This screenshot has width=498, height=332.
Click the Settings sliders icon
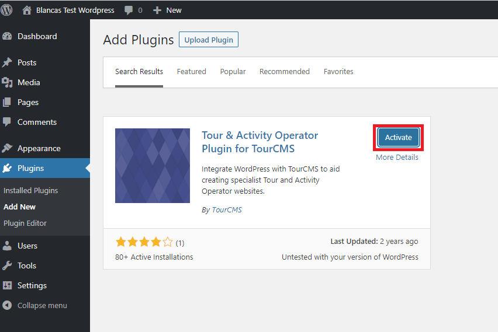point(7,285)
